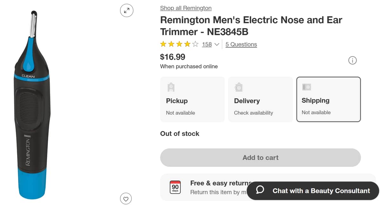Select the Pickup fulfillment option
Image resolution: width=381 pixels, height=205 pixels.
tap(192, 99)
